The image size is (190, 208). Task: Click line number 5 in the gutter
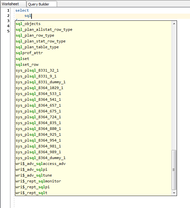click(8, 31)
